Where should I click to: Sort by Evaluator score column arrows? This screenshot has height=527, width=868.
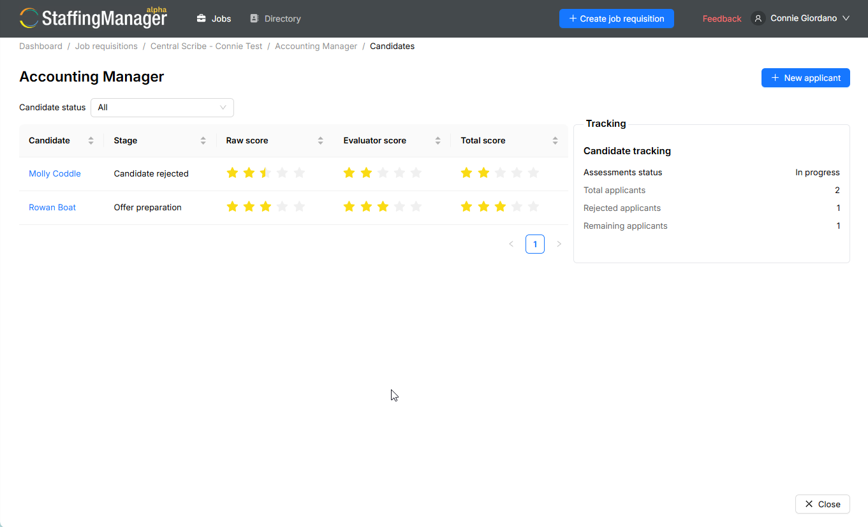point(438,141)
